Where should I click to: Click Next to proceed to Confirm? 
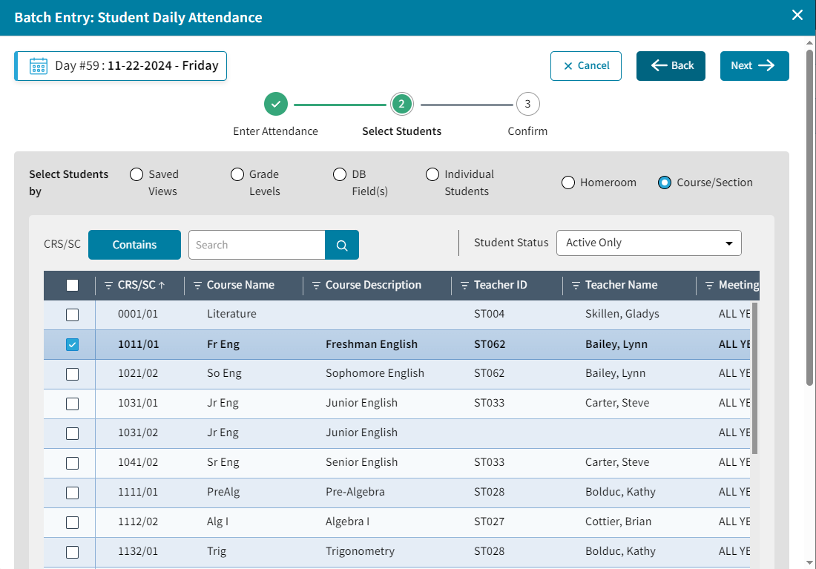pyautogui.click(x=754, y=66)
